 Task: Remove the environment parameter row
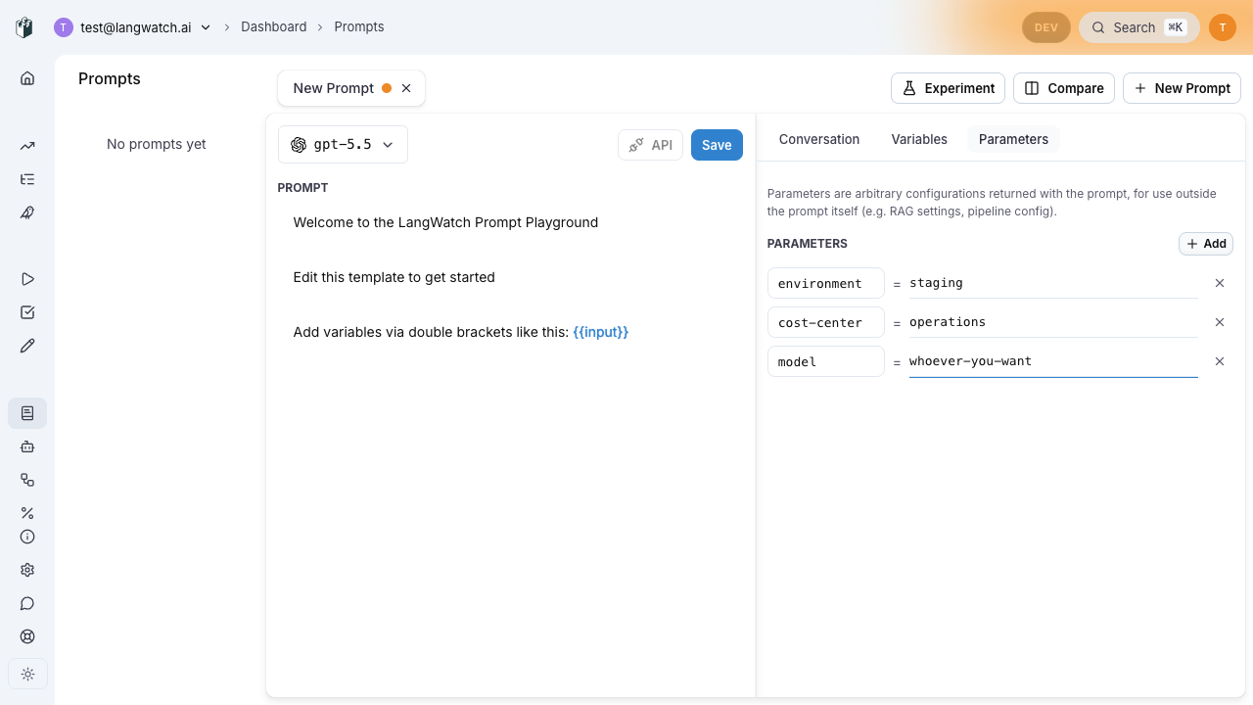(x=1220, y=283)
